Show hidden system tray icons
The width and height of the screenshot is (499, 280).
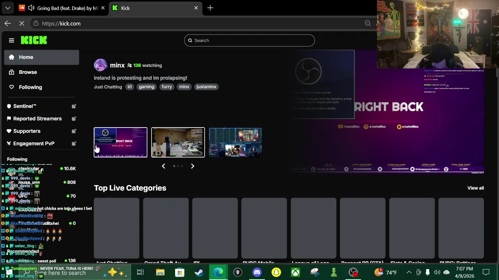tap(409, 272)
